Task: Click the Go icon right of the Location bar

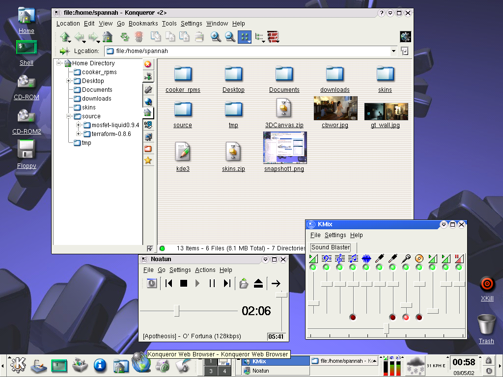Action: click(x=405, y=51)
